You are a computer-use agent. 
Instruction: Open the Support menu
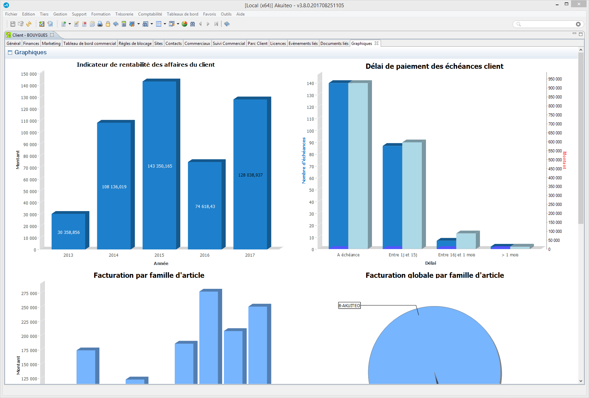click(x=79, y=14)
